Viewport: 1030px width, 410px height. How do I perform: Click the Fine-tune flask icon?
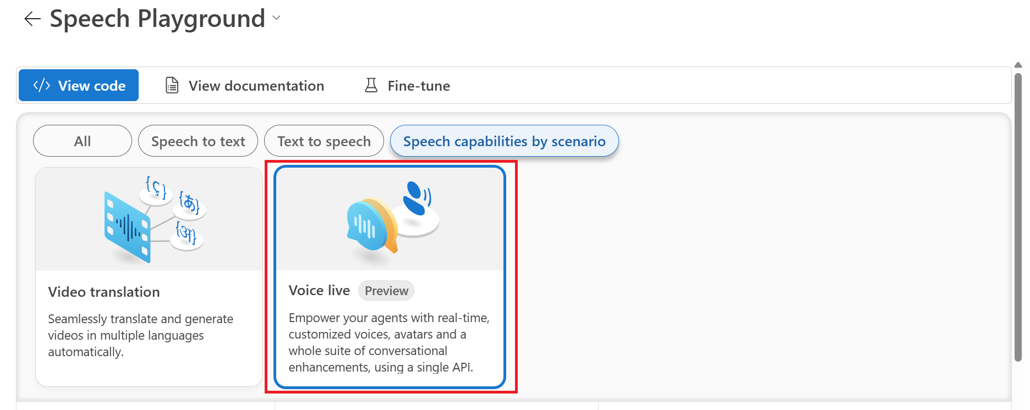click(x=371, y=85)
